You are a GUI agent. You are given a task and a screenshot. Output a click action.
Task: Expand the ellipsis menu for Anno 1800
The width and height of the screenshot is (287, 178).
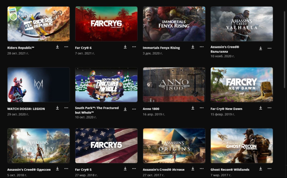(202, 108)
